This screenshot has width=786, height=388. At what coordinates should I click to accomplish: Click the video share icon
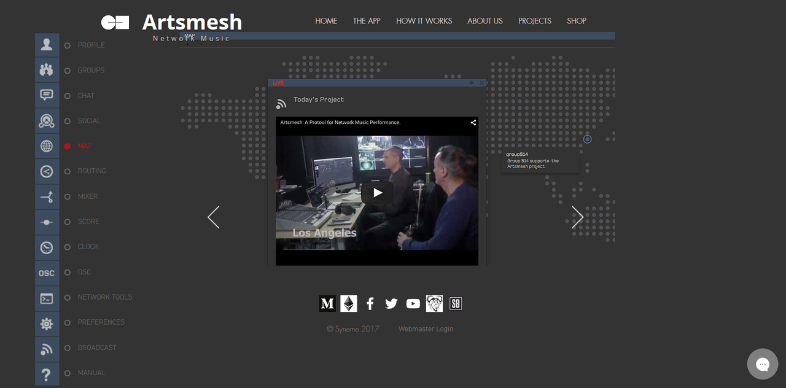473,122
